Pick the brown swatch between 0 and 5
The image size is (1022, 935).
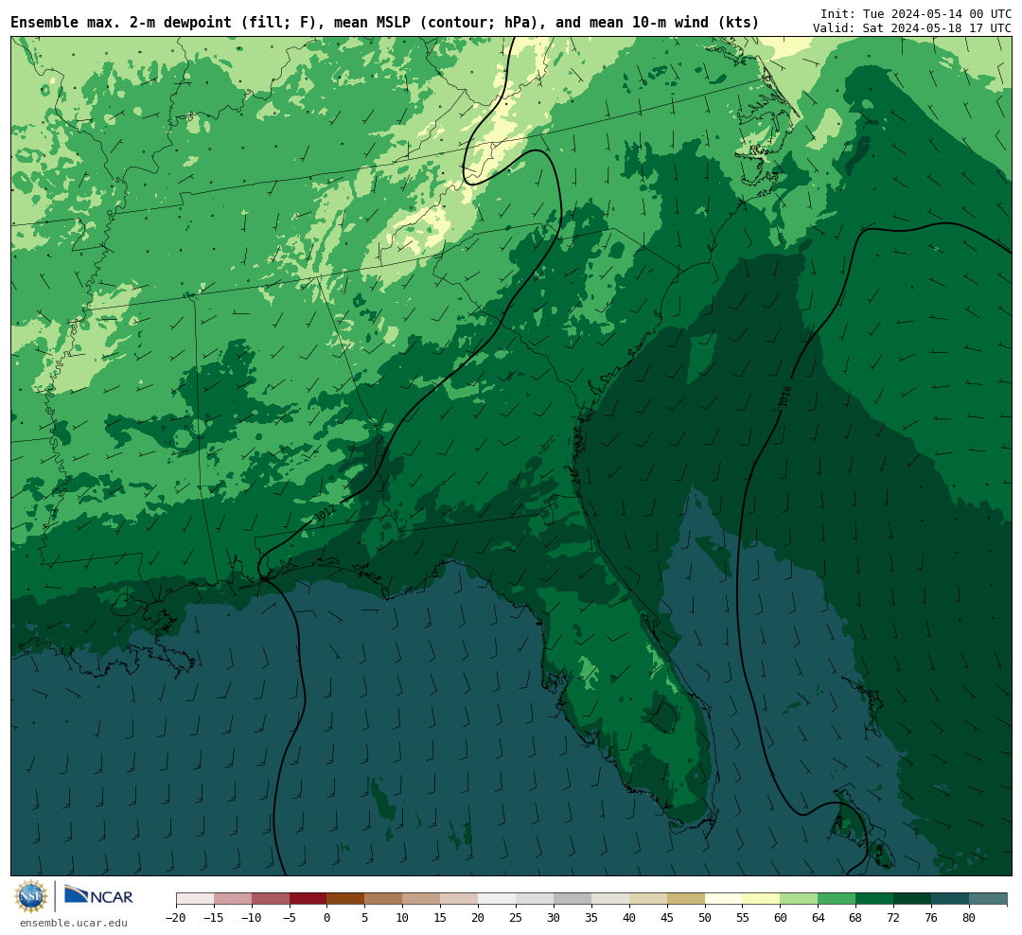coord(346,900)
